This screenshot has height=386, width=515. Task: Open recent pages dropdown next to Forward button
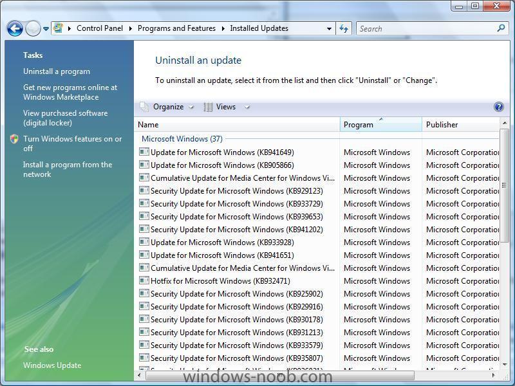tap(46, 29)
